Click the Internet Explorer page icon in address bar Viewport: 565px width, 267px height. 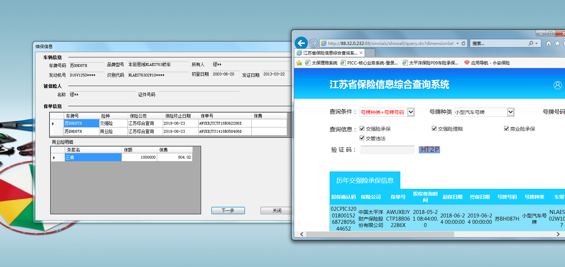coord(324,43)
